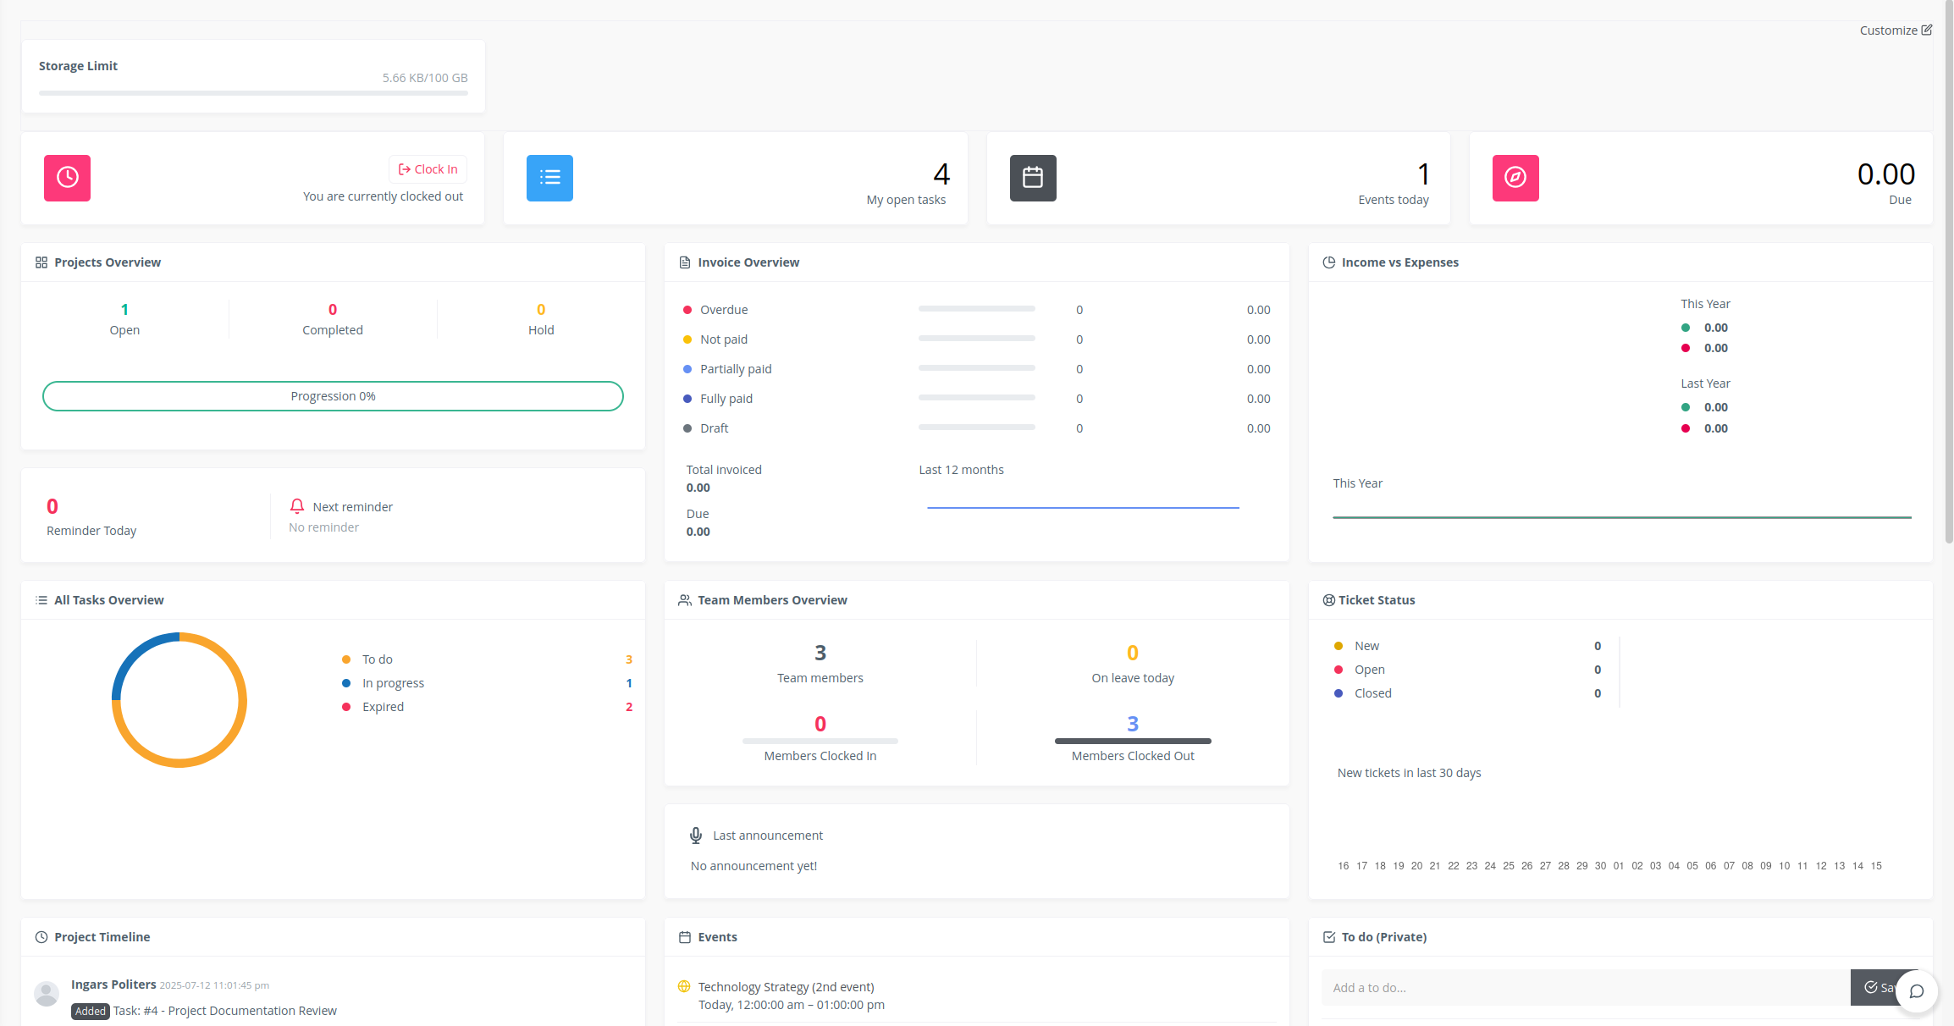This screenshot has height=1026, width=1954.
Task: Click the clock icon on the clocked-out card
Action: [67, 178]
